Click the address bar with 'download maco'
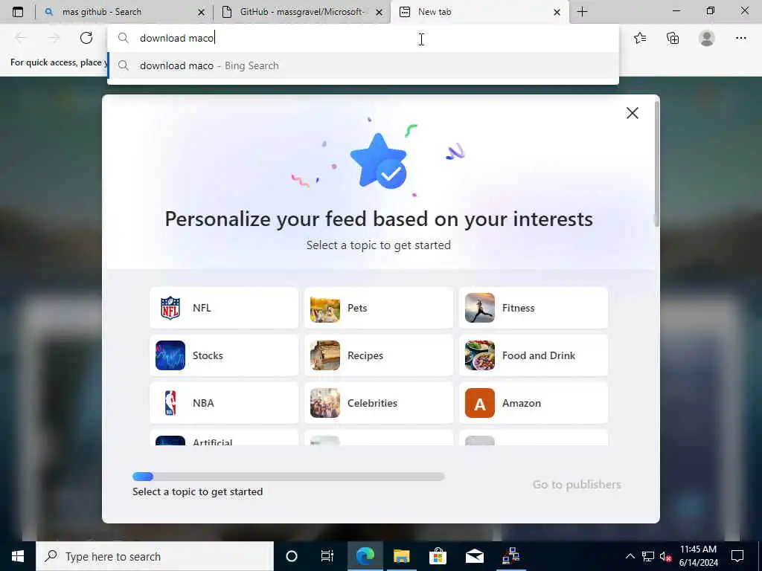Screen dimensions: 762x571 (x=363, y=38)
